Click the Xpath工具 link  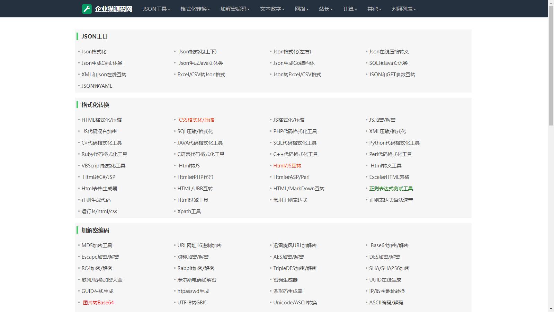tap(189, 211)
